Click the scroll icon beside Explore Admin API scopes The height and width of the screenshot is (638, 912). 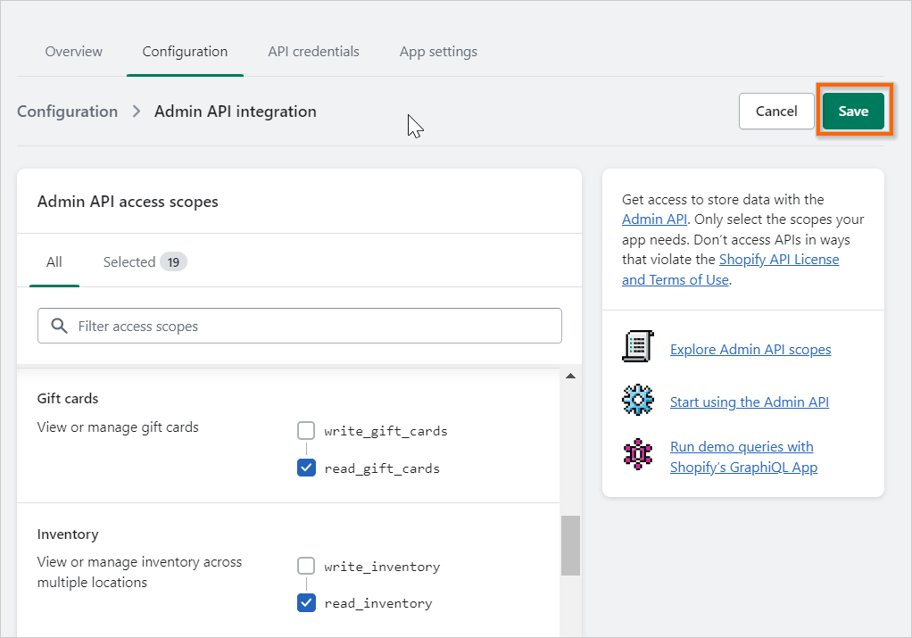click(x=637, y=346)
